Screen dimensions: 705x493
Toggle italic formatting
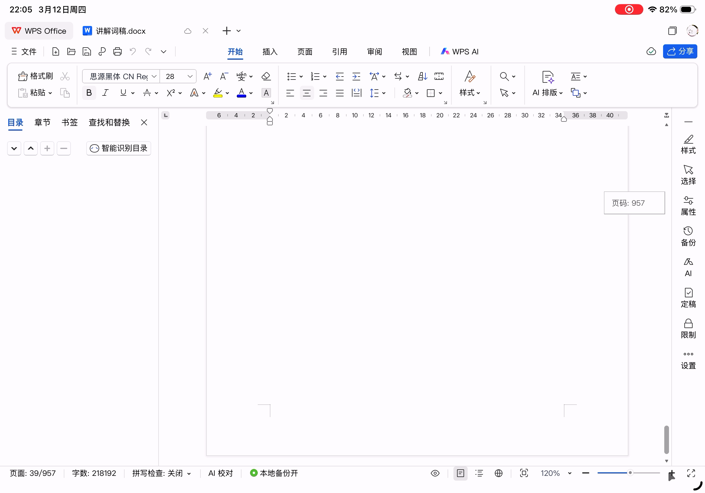point(105,93)
